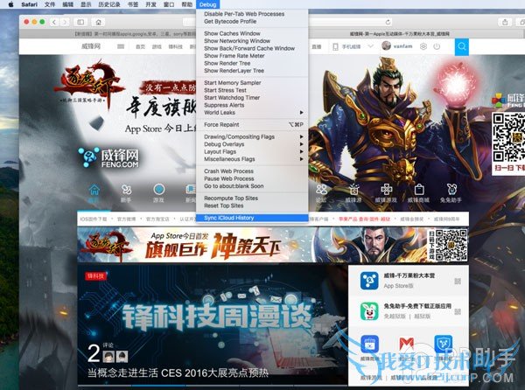Choose Pause Web Process
Image resolution: width=525 pixels, height=390 pixels.
tap(252, 178)
